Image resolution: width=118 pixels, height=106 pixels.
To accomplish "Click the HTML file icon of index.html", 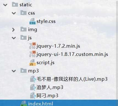I will [x=23, y=104].
